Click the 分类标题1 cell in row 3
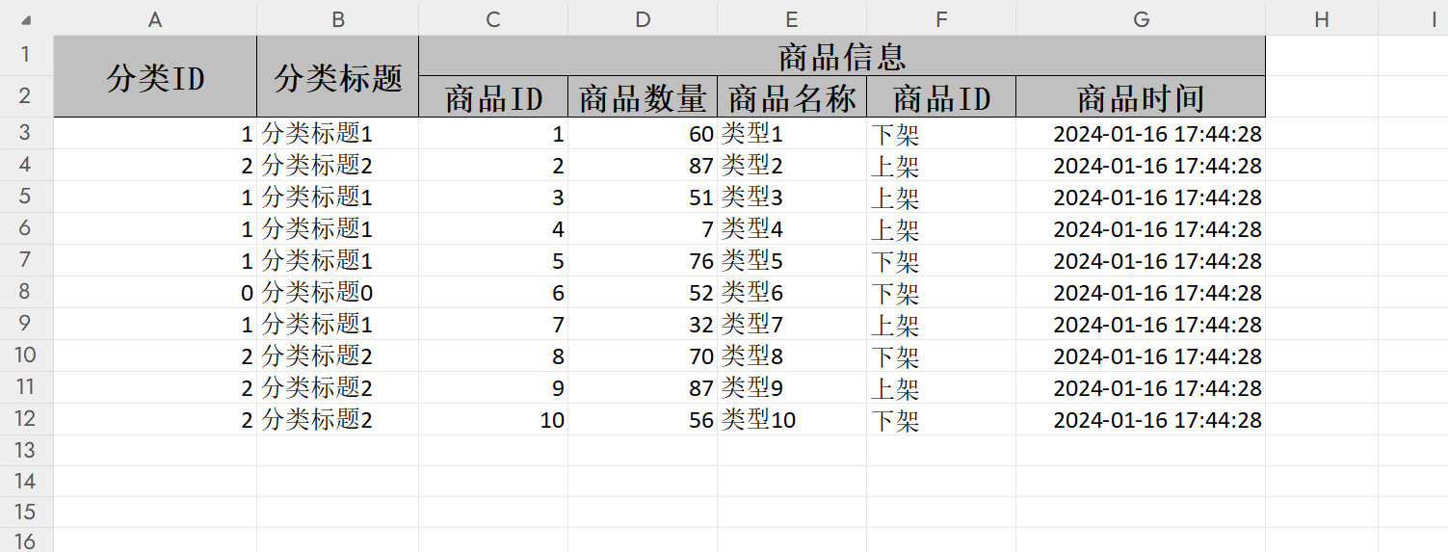Viewport: 1448px width, 552px height. (x=337, y=133)
